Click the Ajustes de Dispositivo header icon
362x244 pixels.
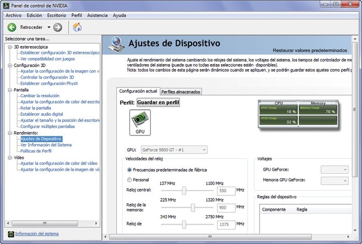pos(116,44)
